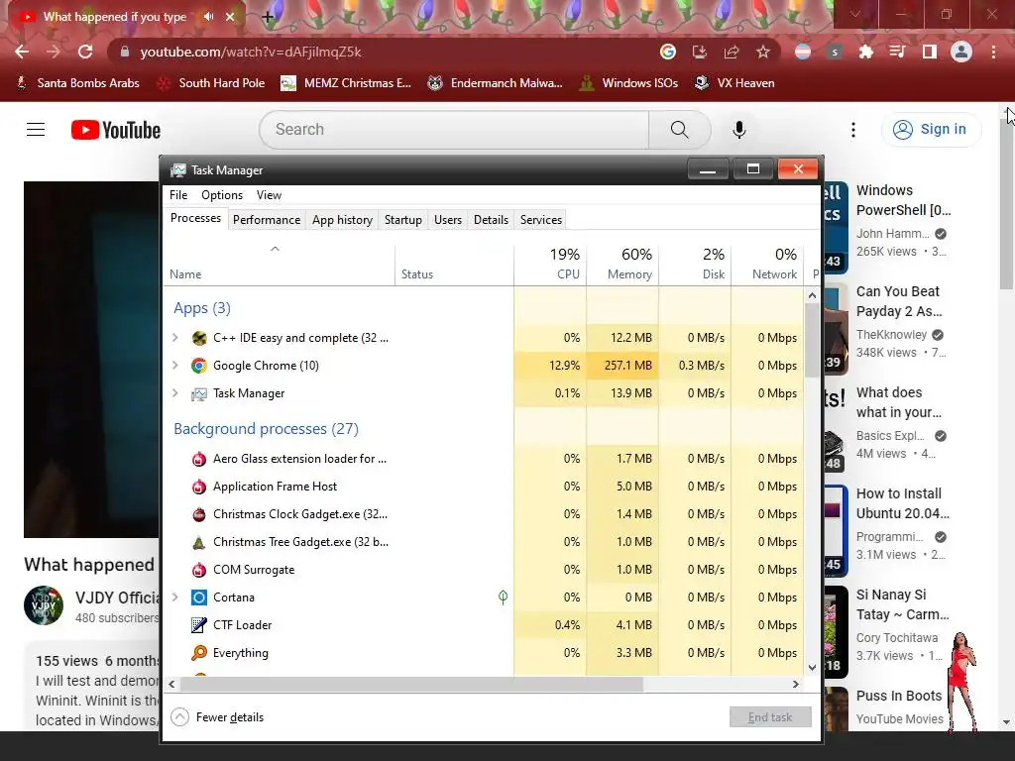The image size is (1015, 761).
Task: Switch to the App history tab
Action: 342,220
